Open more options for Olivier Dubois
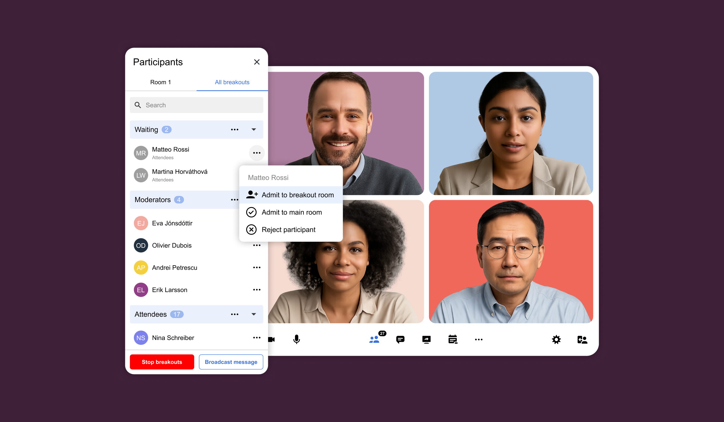Image resolution: width=724 pixels, height=422 pixels. [257, 245]
